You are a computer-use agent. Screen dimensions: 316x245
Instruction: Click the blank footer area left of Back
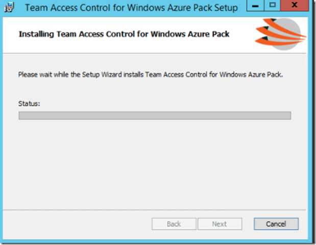[x=77, y=224]
